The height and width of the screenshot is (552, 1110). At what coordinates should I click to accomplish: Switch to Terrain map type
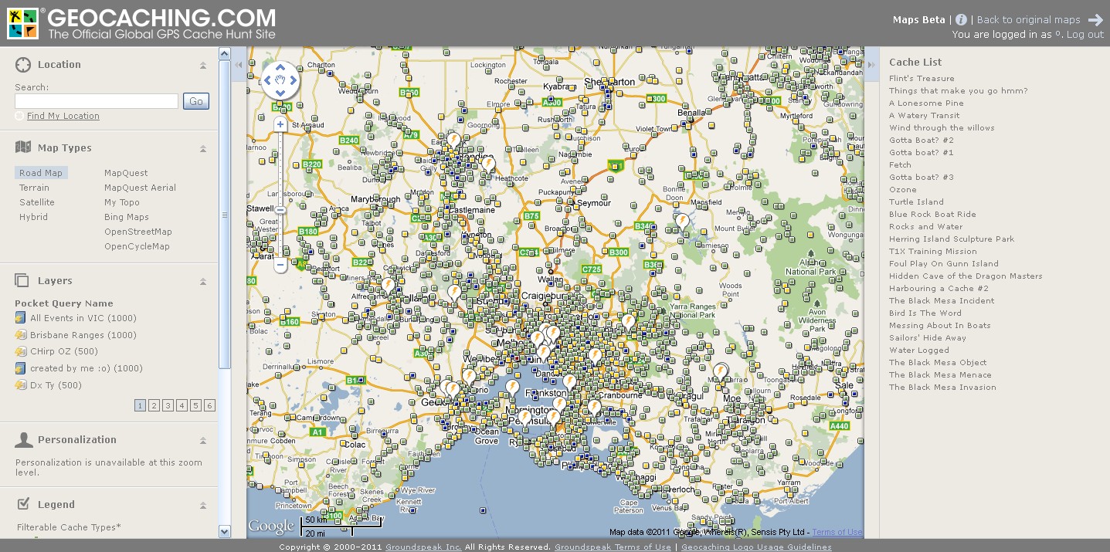click(34, 188)
